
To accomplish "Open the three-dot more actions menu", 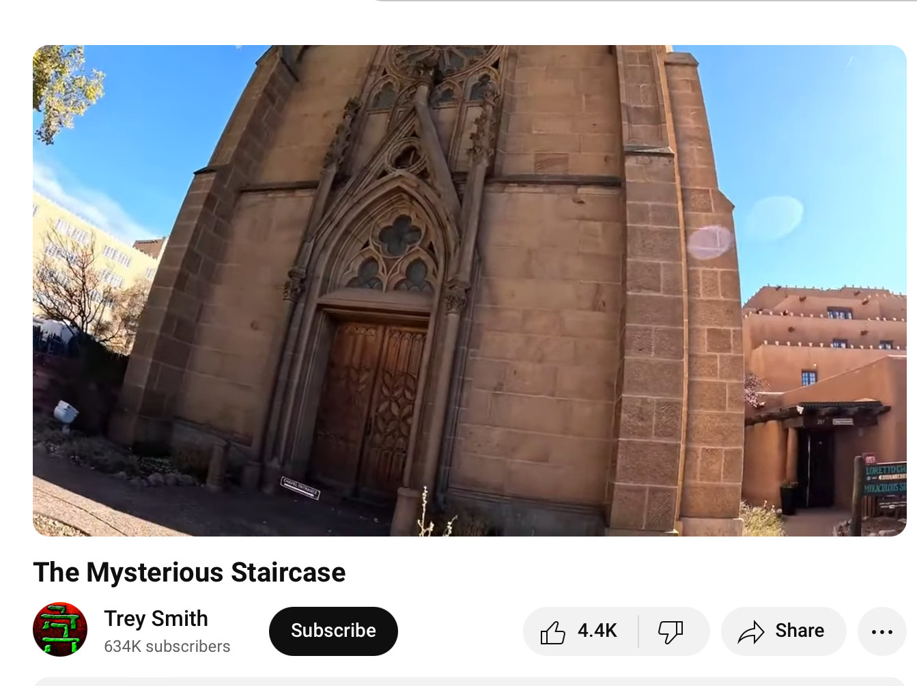I will 881,632.
